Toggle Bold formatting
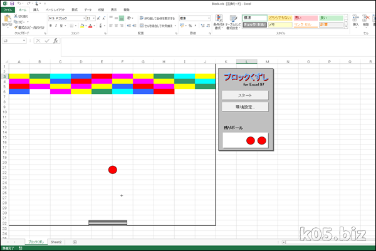 point(51,26)
